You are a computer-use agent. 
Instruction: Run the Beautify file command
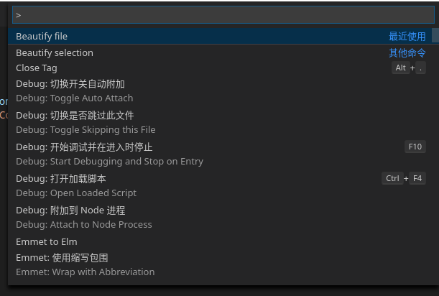[x=42, y=36]
